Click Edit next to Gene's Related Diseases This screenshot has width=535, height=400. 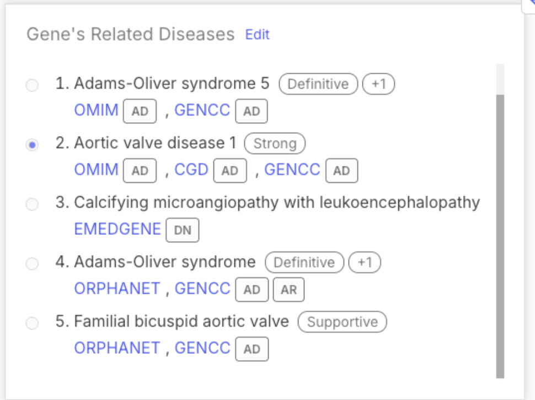[258, 35]
